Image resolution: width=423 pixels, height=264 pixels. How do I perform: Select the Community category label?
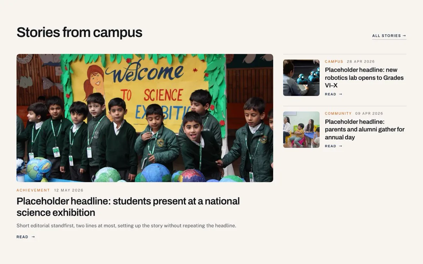tap(338, 113)
